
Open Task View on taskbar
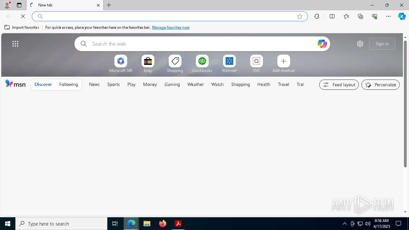115,224
